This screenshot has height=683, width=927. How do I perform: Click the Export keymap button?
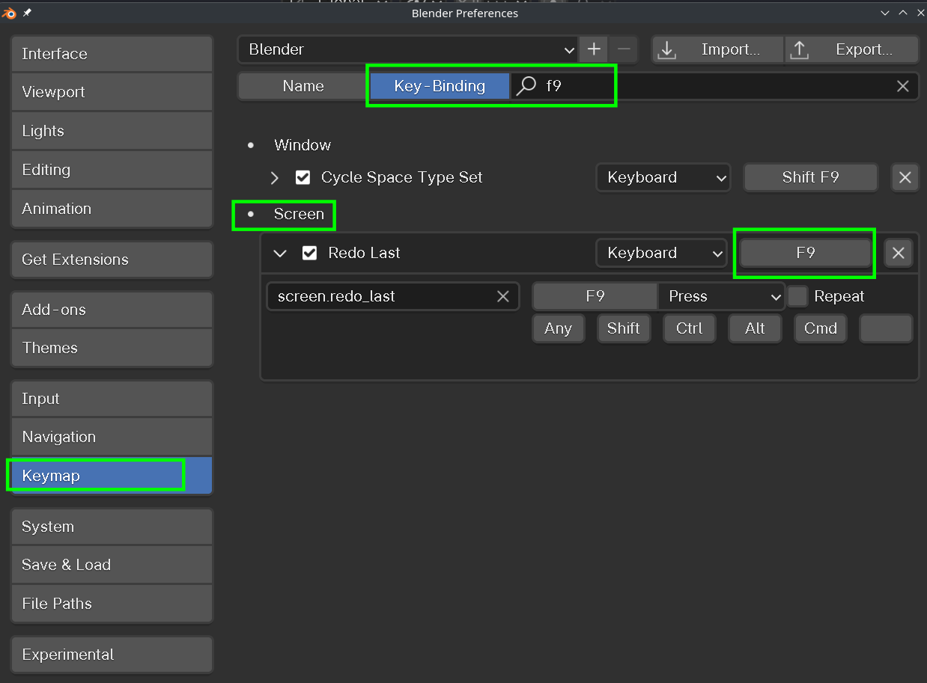(851, 49)
